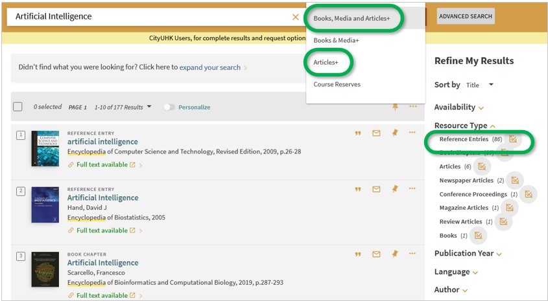Click the exclude icon beside Reference Entries
Screen dimensions: 548x301
tap(513, 139)
